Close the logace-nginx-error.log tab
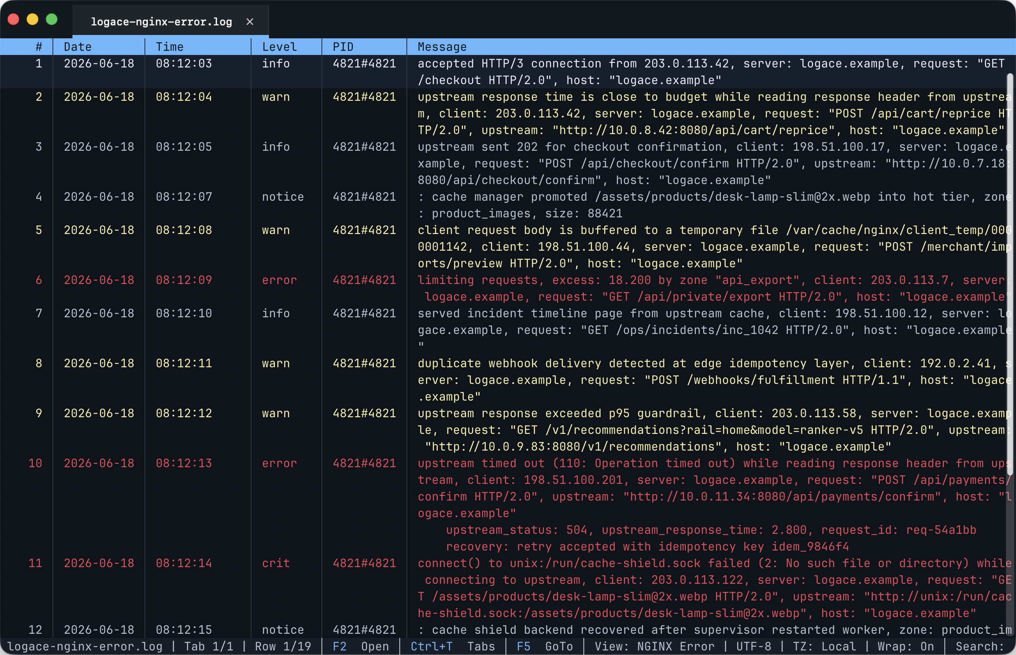The height and width of the screenshot is (655, 1016). click(x=250, y=22)
